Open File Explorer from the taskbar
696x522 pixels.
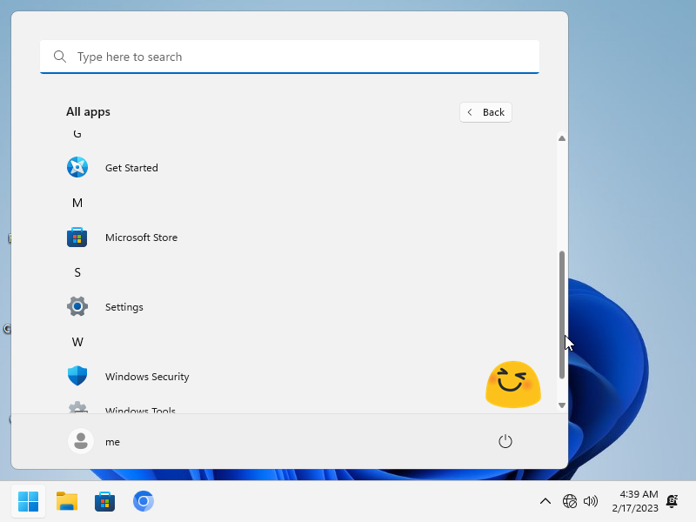(67, 502)
